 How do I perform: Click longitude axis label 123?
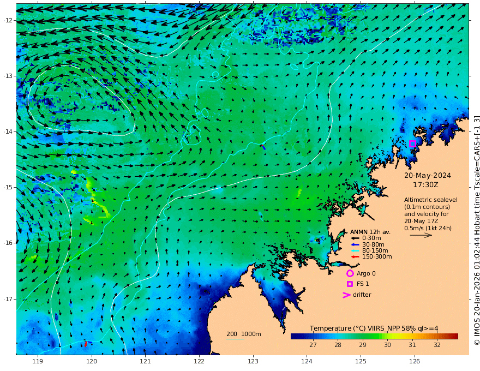(x=253, y=362)
